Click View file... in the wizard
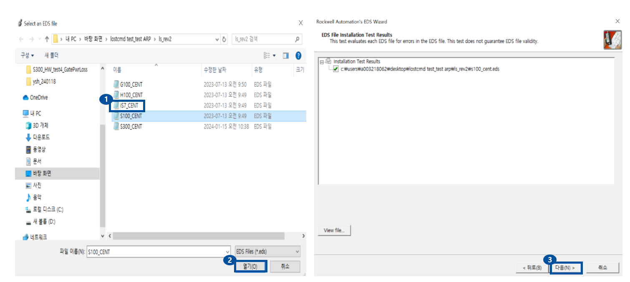 pos(334,230)
